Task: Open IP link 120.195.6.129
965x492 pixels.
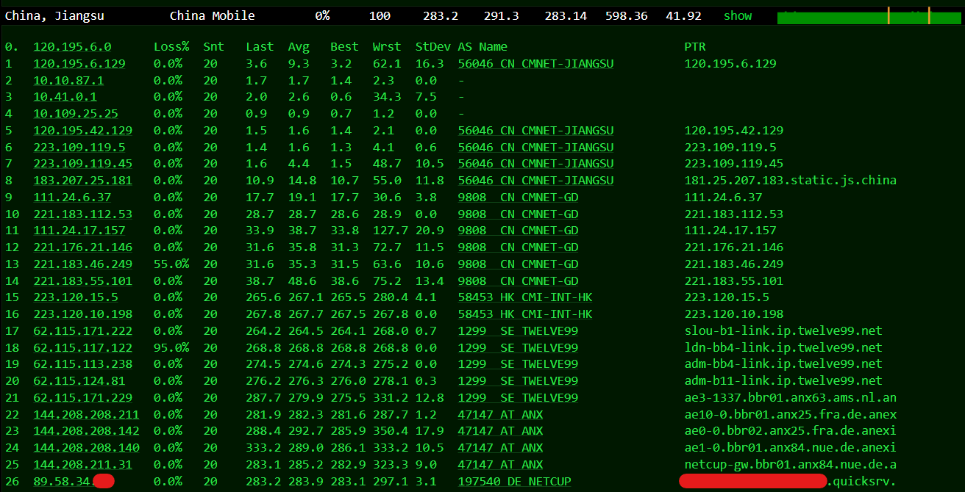Action: pos(79,64)
